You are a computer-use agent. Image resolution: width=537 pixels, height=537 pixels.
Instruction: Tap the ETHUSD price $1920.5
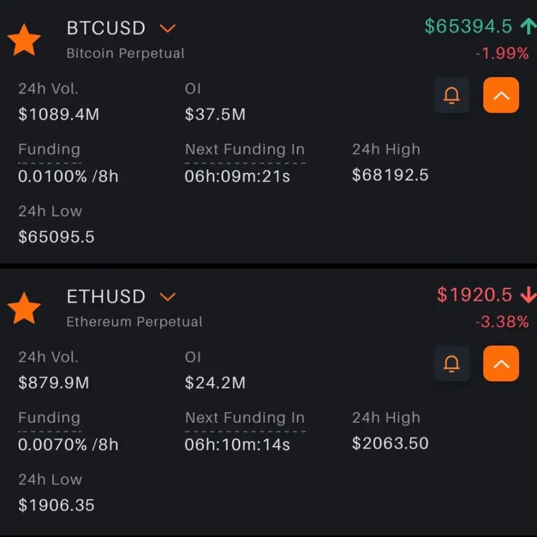pos(474,295)
